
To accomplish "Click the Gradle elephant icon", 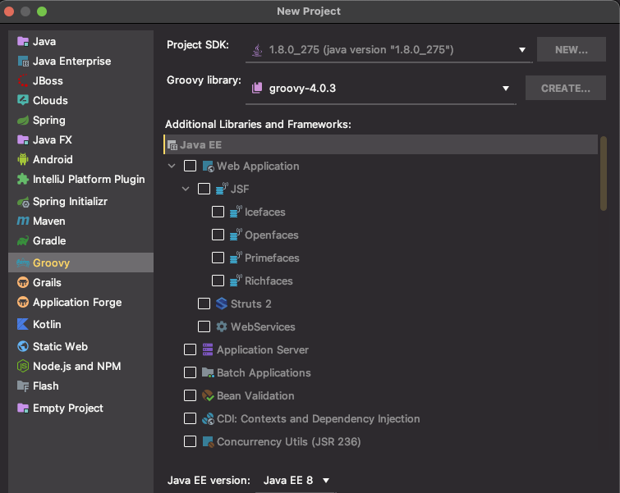I will [x=23, y=241].
